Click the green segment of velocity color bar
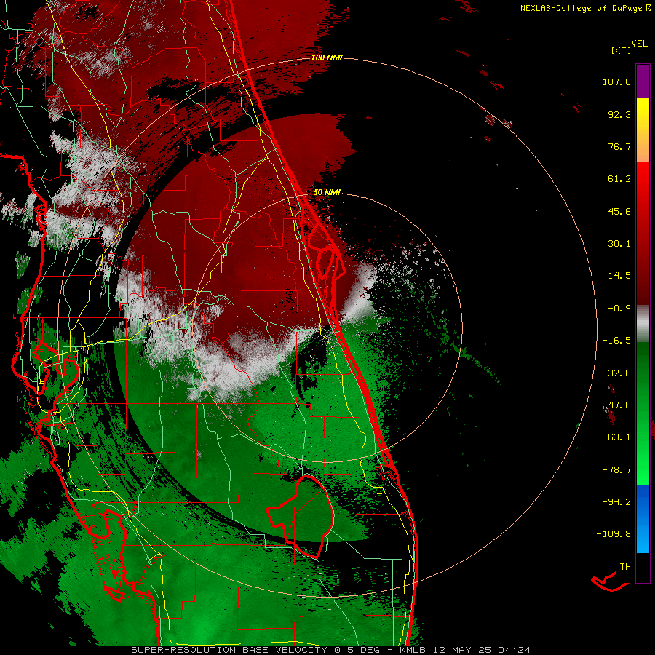The width and height of the screenshot is (655, 655). pyautogui.click(x=643, y=413)
